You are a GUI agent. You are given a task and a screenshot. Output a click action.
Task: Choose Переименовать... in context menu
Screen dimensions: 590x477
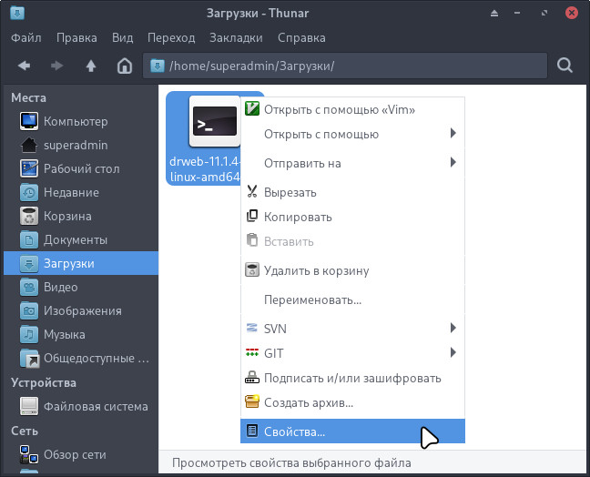click(x=352, y=299)
